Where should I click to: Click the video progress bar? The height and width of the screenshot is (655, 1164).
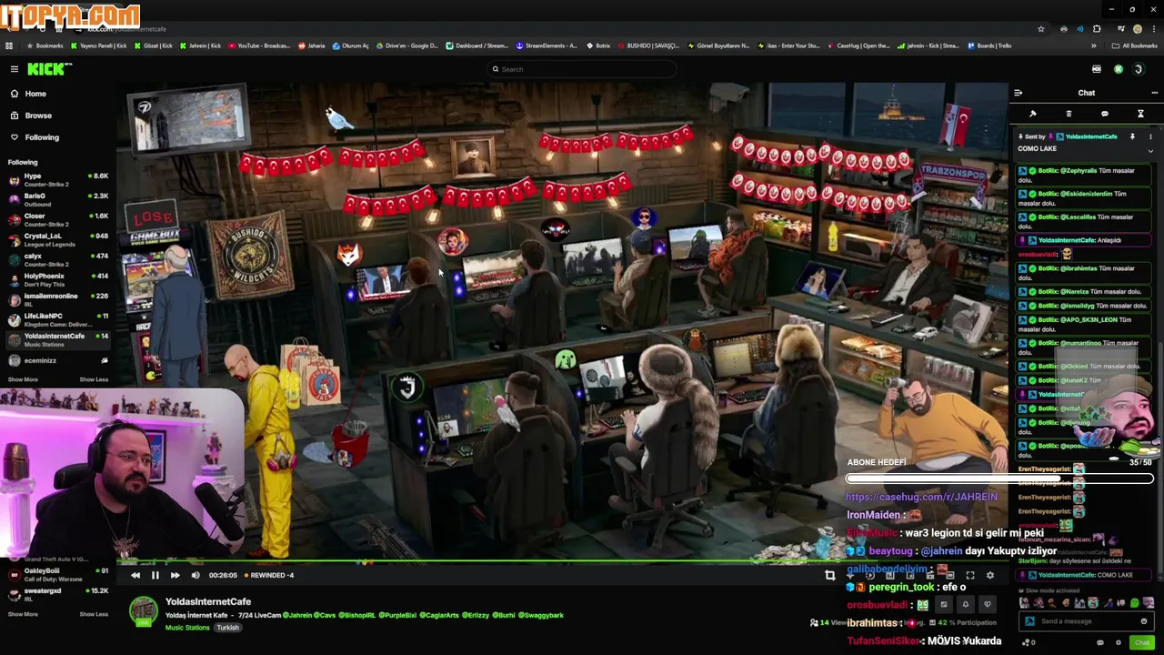click(562, 562)
